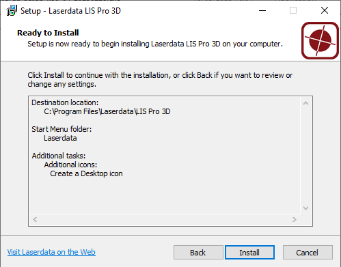Click the summary box scroll right arrow

pyautogui.click(x=295, y=219)
